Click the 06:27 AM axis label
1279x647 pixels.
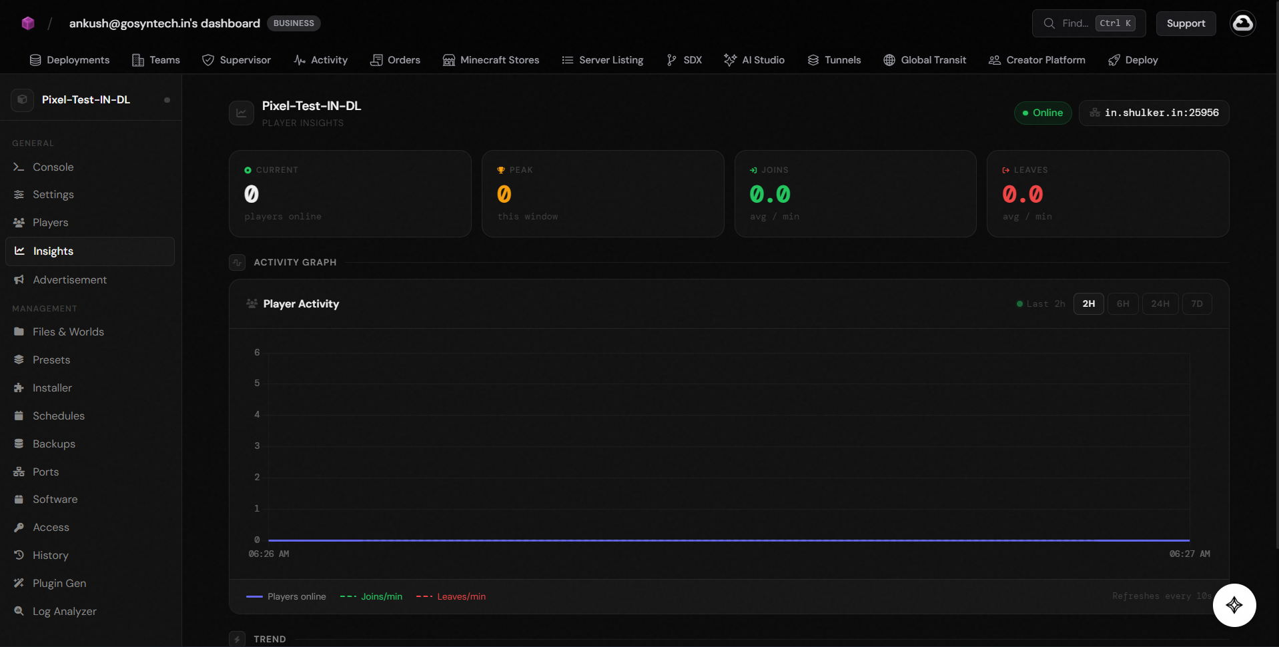click(x=1190, y=554)
